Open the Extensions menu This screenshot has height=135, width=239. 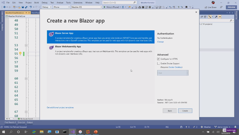(x=78, y=3)
